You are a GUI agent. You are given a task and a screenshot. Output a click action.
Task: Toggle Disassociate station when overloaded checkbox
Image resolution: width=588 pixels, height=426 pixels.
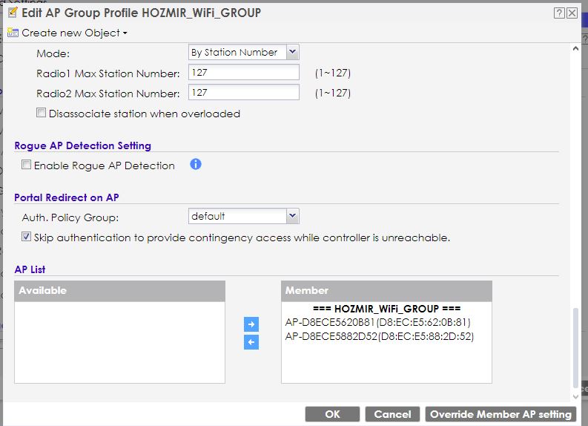(41, 113)
